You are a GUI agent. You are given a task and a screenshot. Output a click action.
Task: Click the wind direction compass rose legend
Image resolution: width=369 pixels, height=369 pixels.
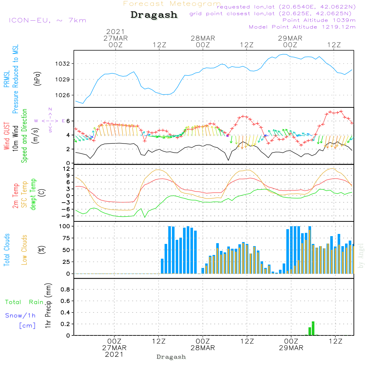[50, 121]
